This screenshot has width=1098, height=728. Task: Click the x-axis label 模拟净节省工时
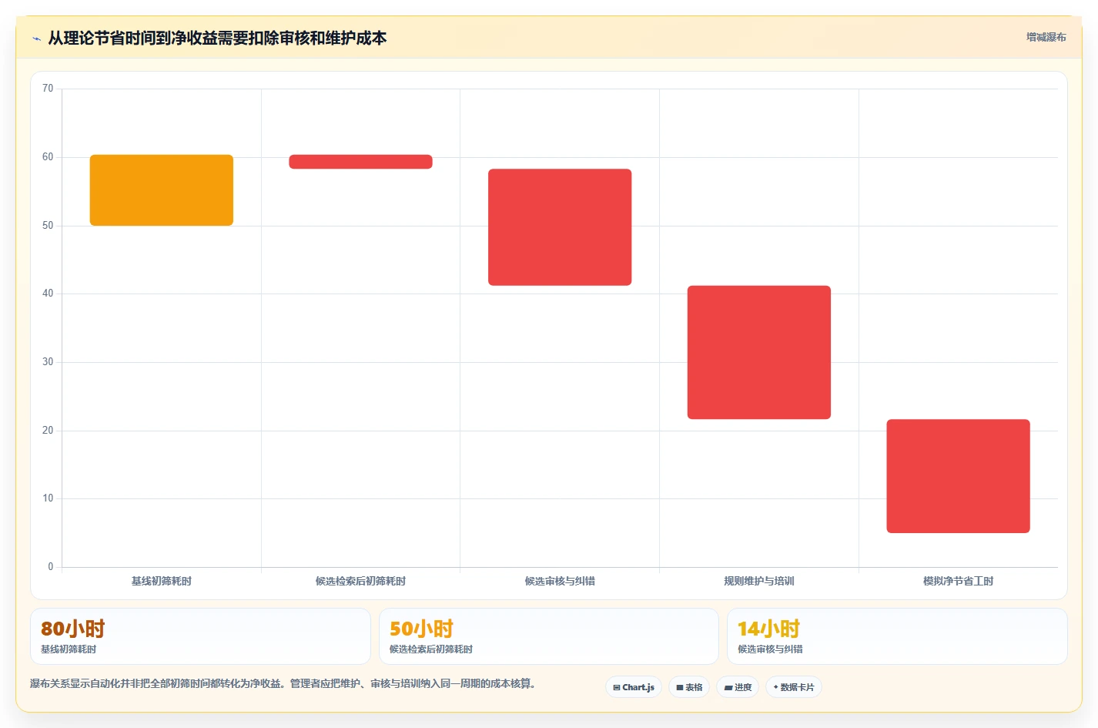tap(958, 581)
